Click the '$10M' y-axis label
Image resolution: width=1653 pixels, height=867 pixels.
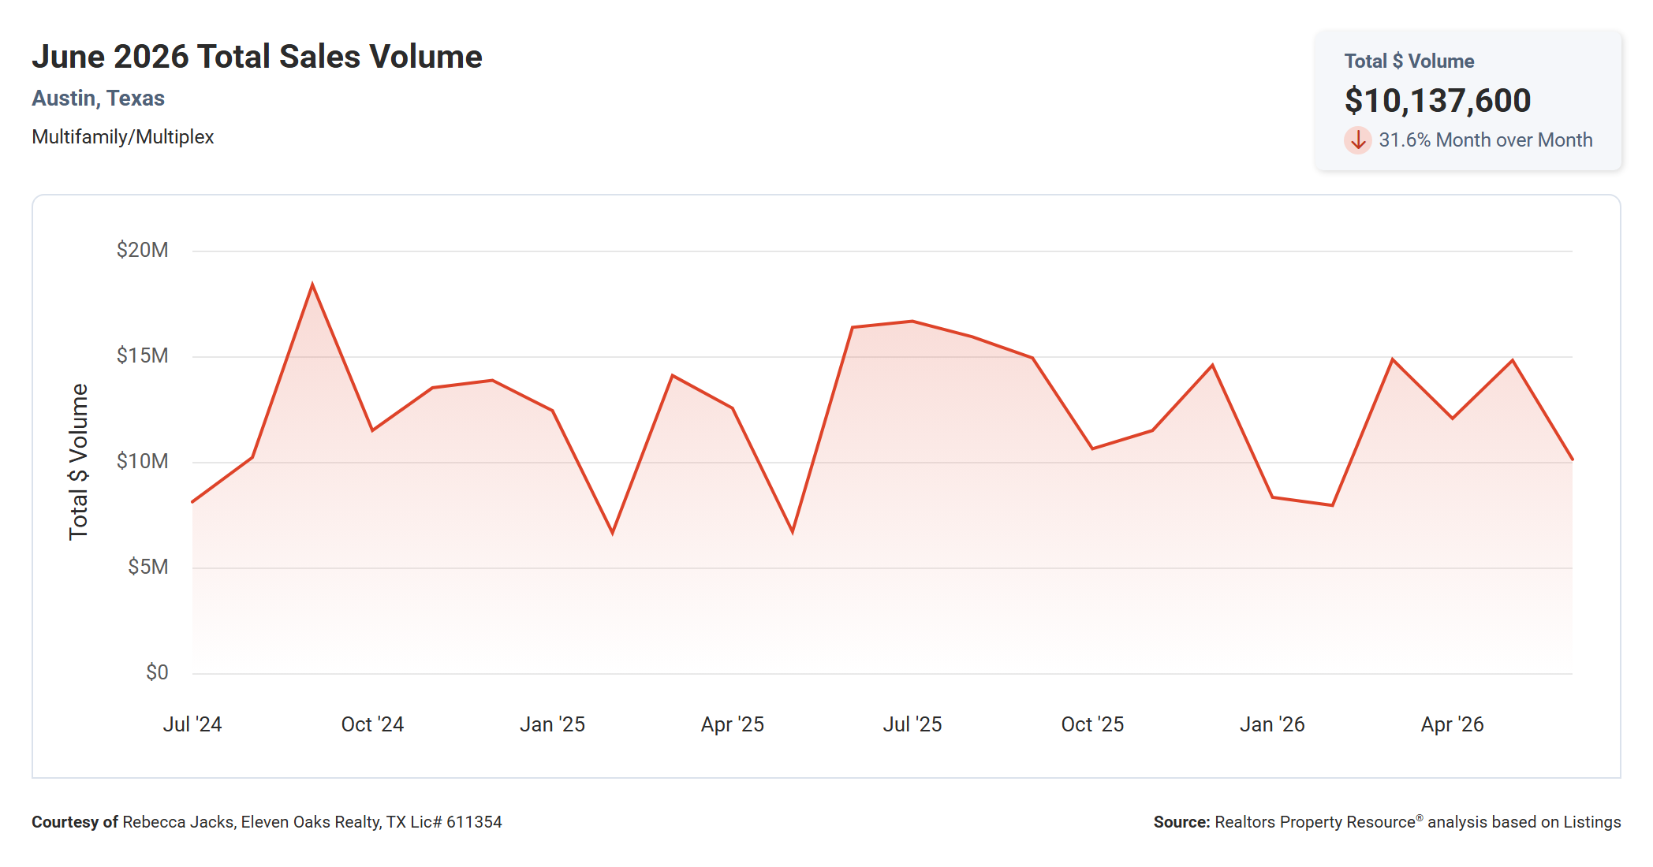tap(143, 461)
